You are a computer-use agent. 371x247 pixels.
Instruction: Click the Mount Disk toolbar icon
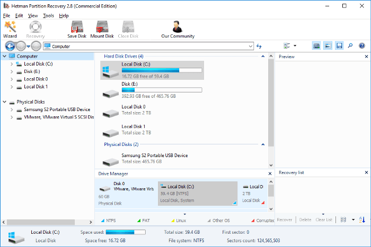tap(102, 29)
